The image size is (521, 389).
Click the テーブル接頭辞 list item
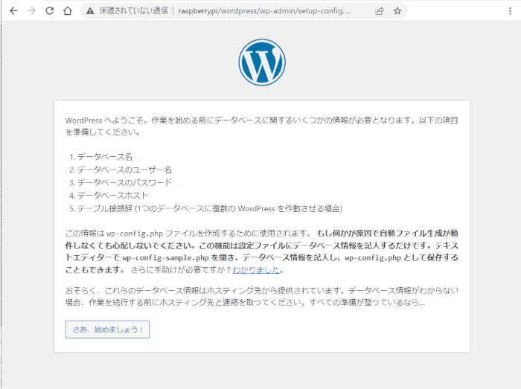[x=209, y=208]
